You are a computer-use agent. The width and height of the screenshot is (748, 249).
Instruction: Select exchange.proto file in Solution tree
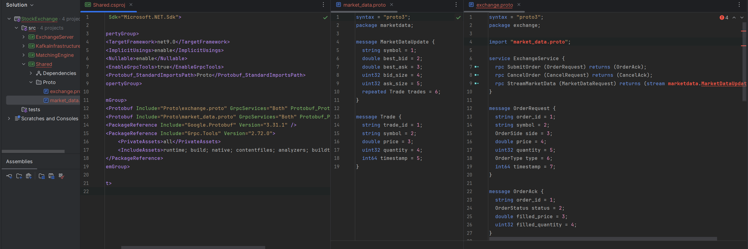click(65, 91)
